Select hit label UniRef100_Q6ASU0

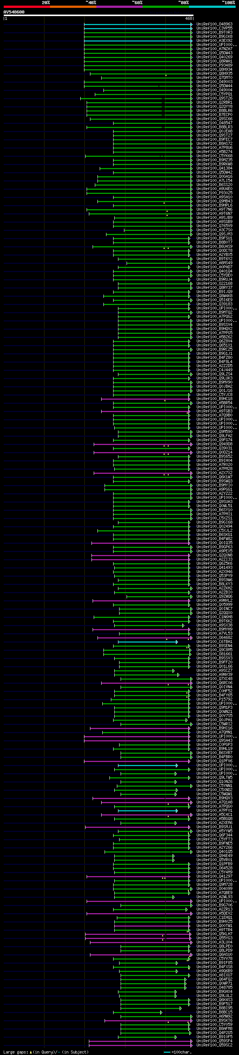pos(214,954)
